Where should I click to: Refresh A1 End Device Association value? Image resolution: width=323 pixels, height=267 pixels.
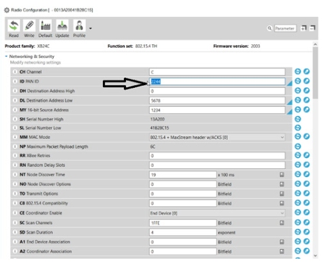(x=298, y=241)
